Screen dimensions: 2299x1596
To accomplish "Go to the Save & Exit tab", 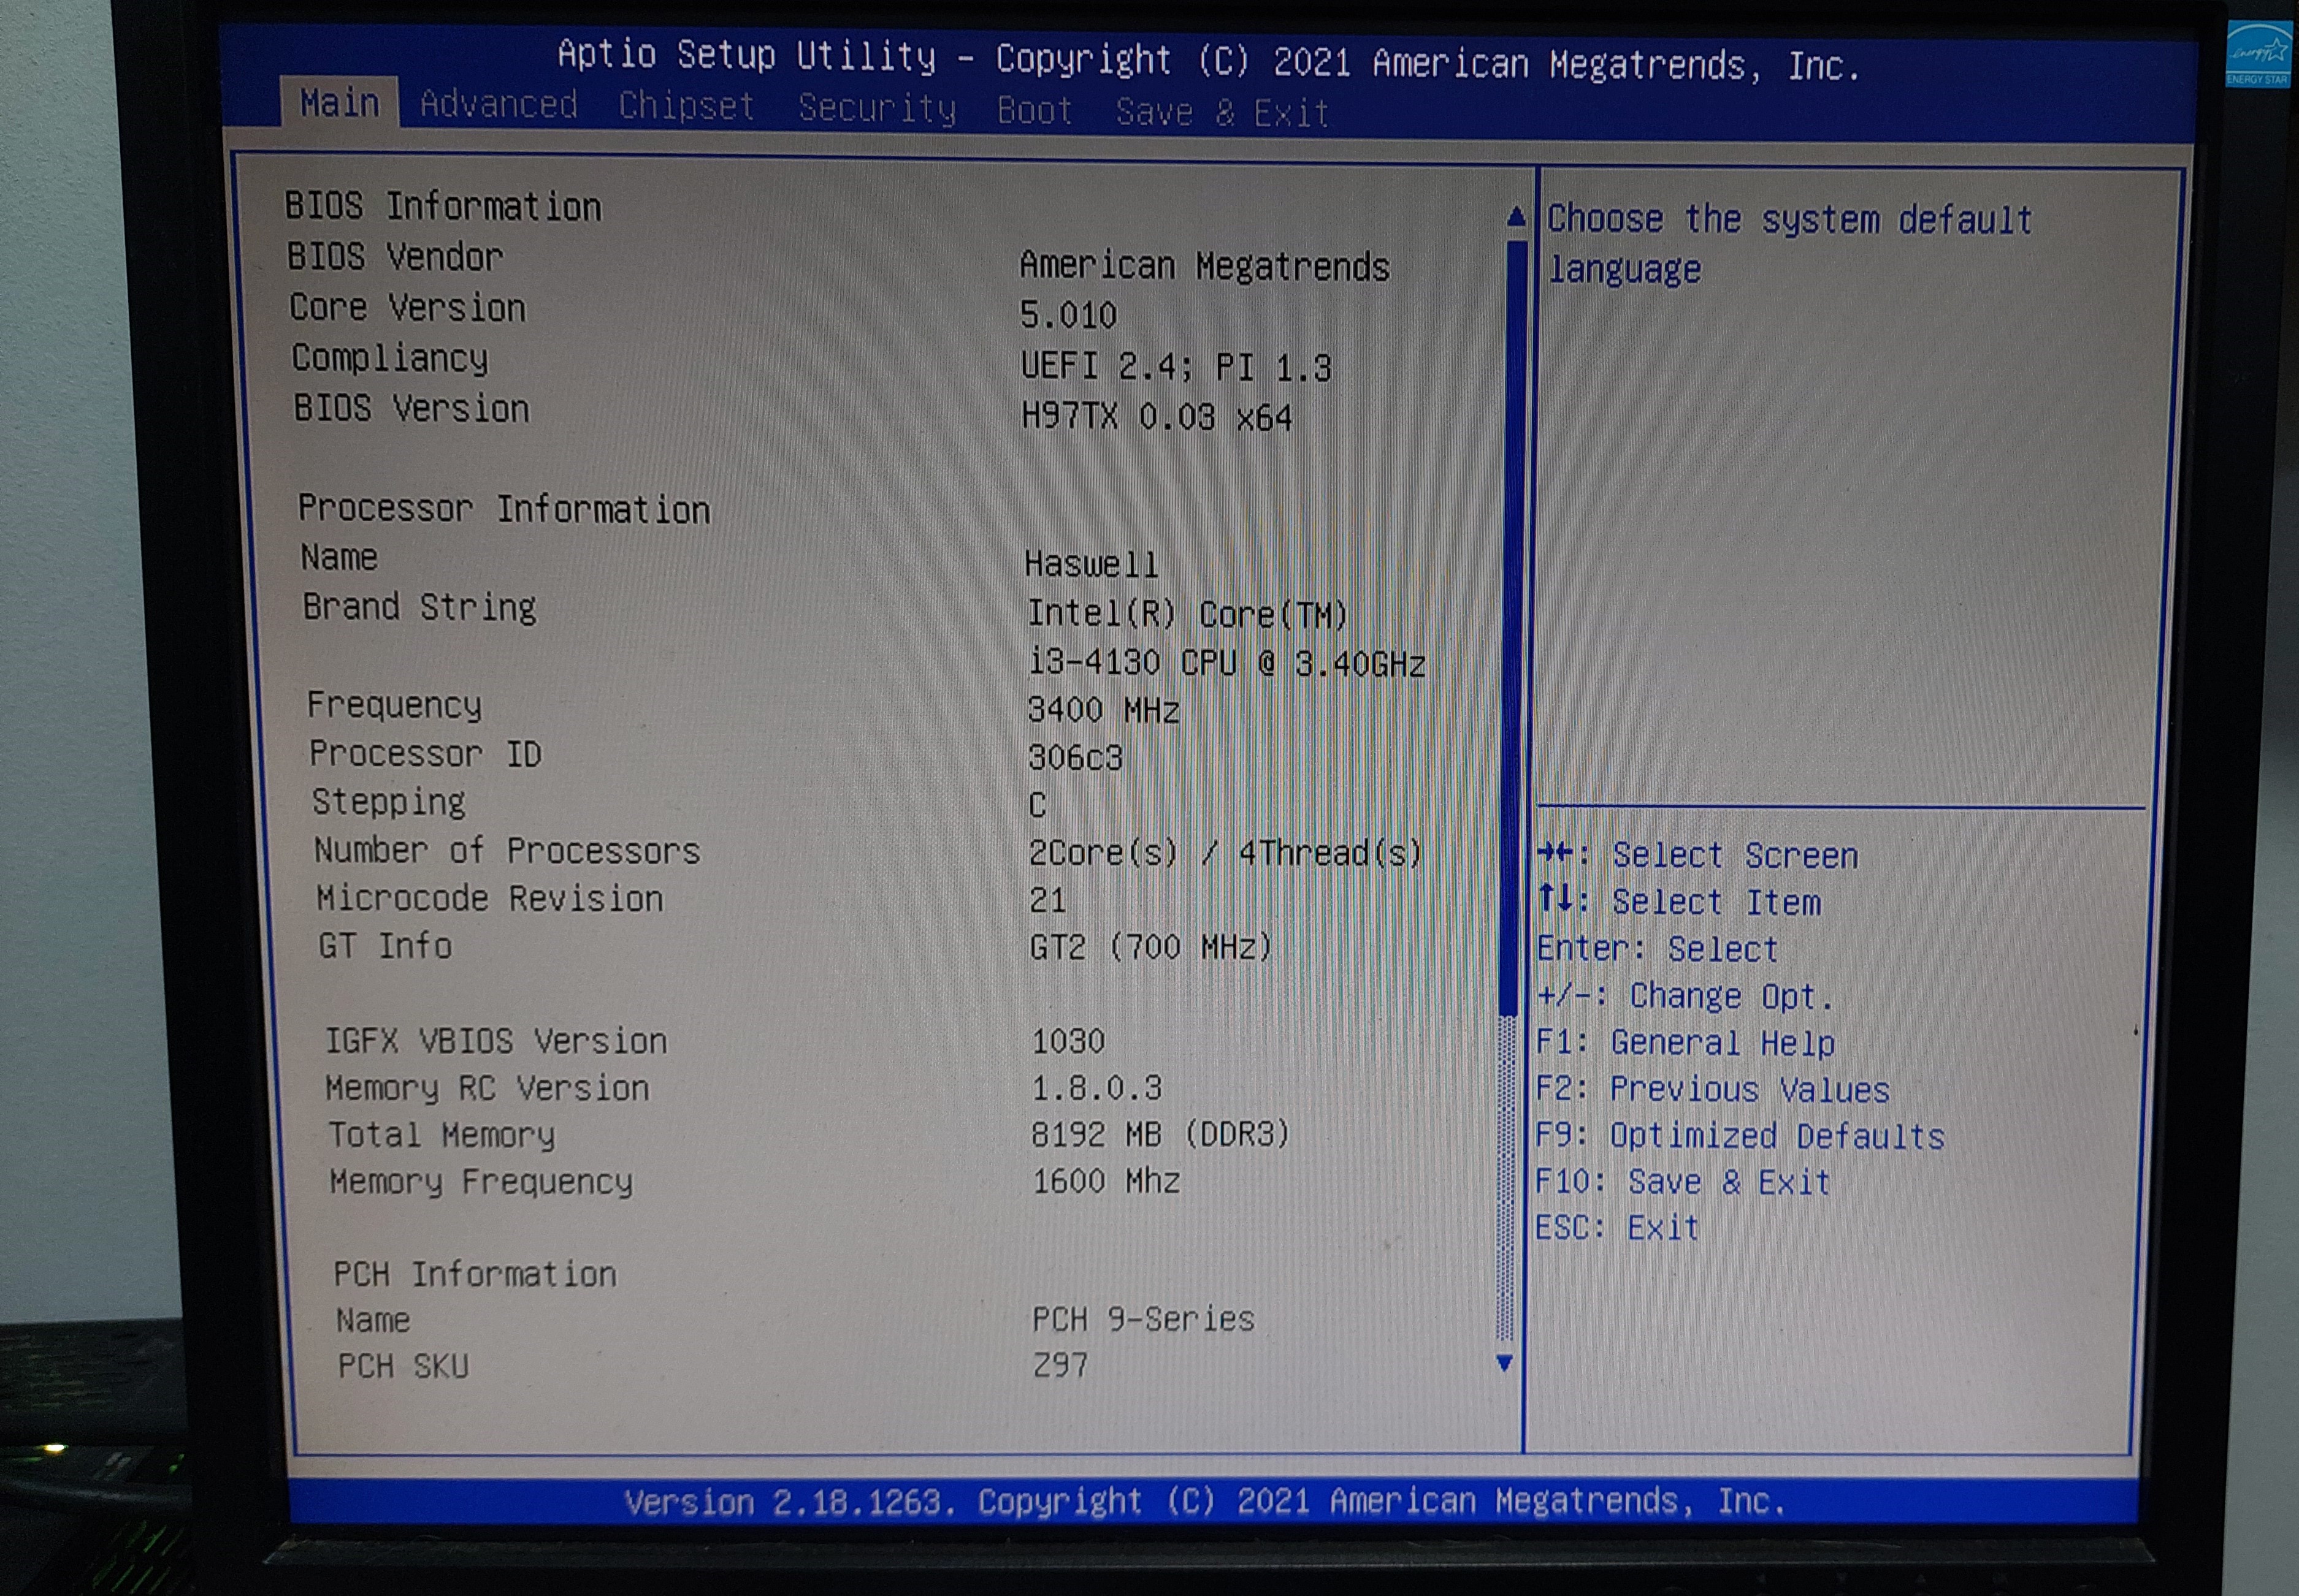I will coord(1222,112).
